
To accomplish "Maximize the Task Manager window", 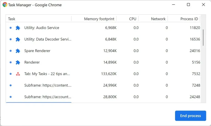I will [188, 5].
